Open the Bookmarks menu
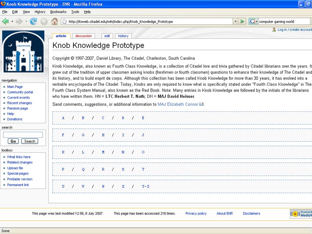 58,12
